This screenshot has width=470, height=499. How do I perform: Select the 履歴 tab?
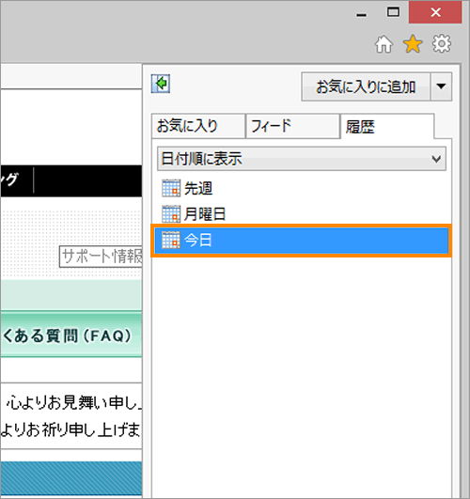coord(387,126)
